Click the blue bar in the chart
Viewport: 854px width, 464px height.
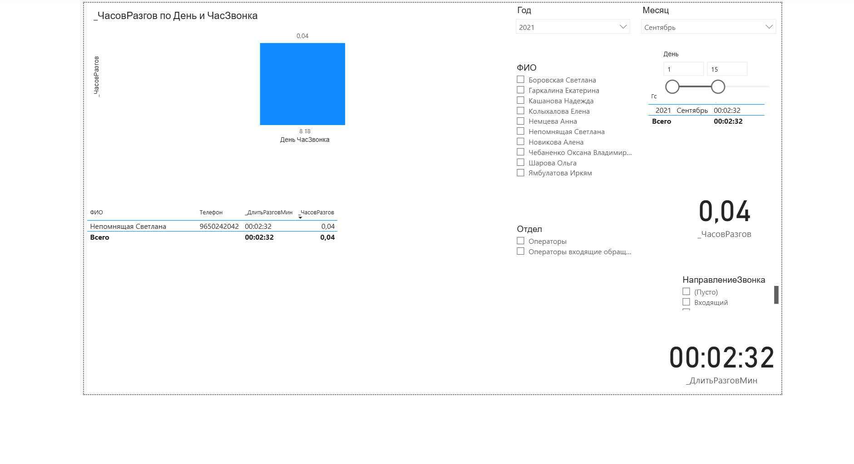[x=302, y=84]
